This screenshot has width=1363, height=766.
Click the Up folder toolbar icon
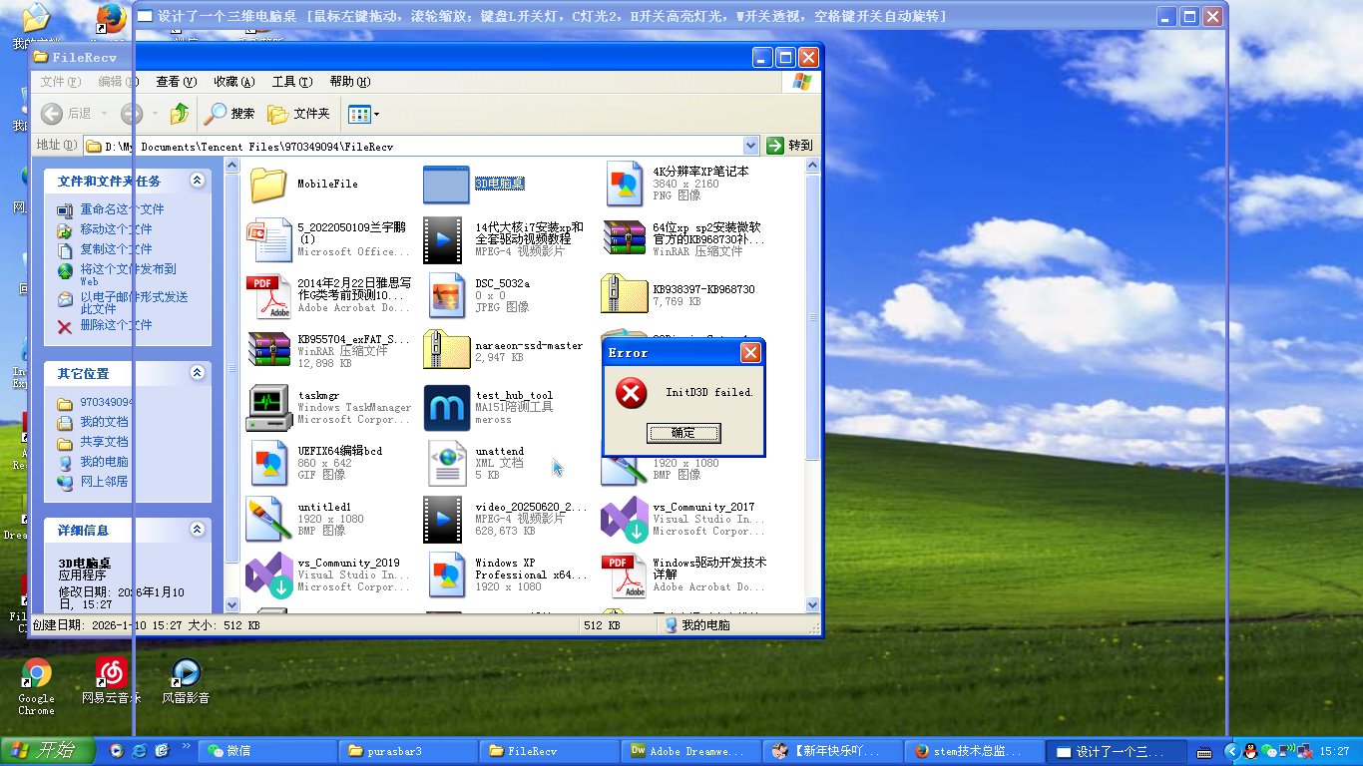click(180, 114)
